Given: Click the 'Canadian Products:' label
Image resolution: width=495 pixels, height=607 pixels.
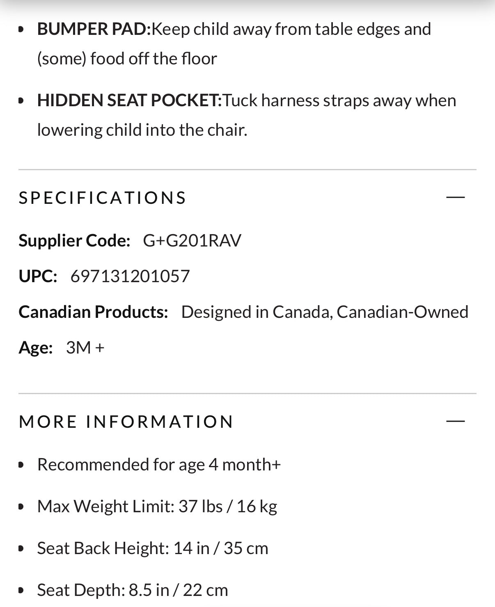Looking at the screenshot, I should coord(93,312).
